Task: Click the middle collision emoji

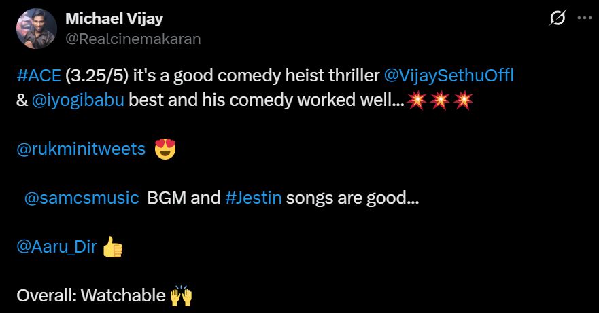Action: coord(439,100)
